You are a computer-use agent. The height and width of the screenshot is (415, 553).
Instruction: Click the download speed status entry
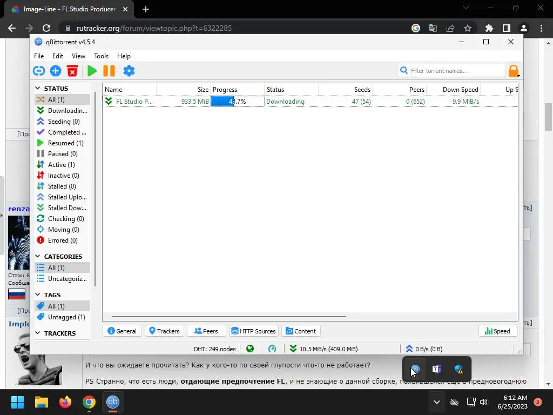(x=324, y=349)
